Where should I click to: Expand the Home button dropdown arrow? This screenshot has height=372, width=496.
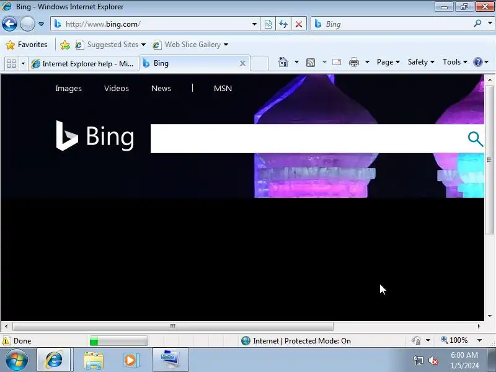coord(296,62)
